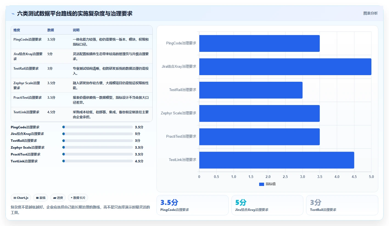Click the 指标值 legend label
Image resolution: width=389 pixels, height=226 pixels.
pos(270,184)
